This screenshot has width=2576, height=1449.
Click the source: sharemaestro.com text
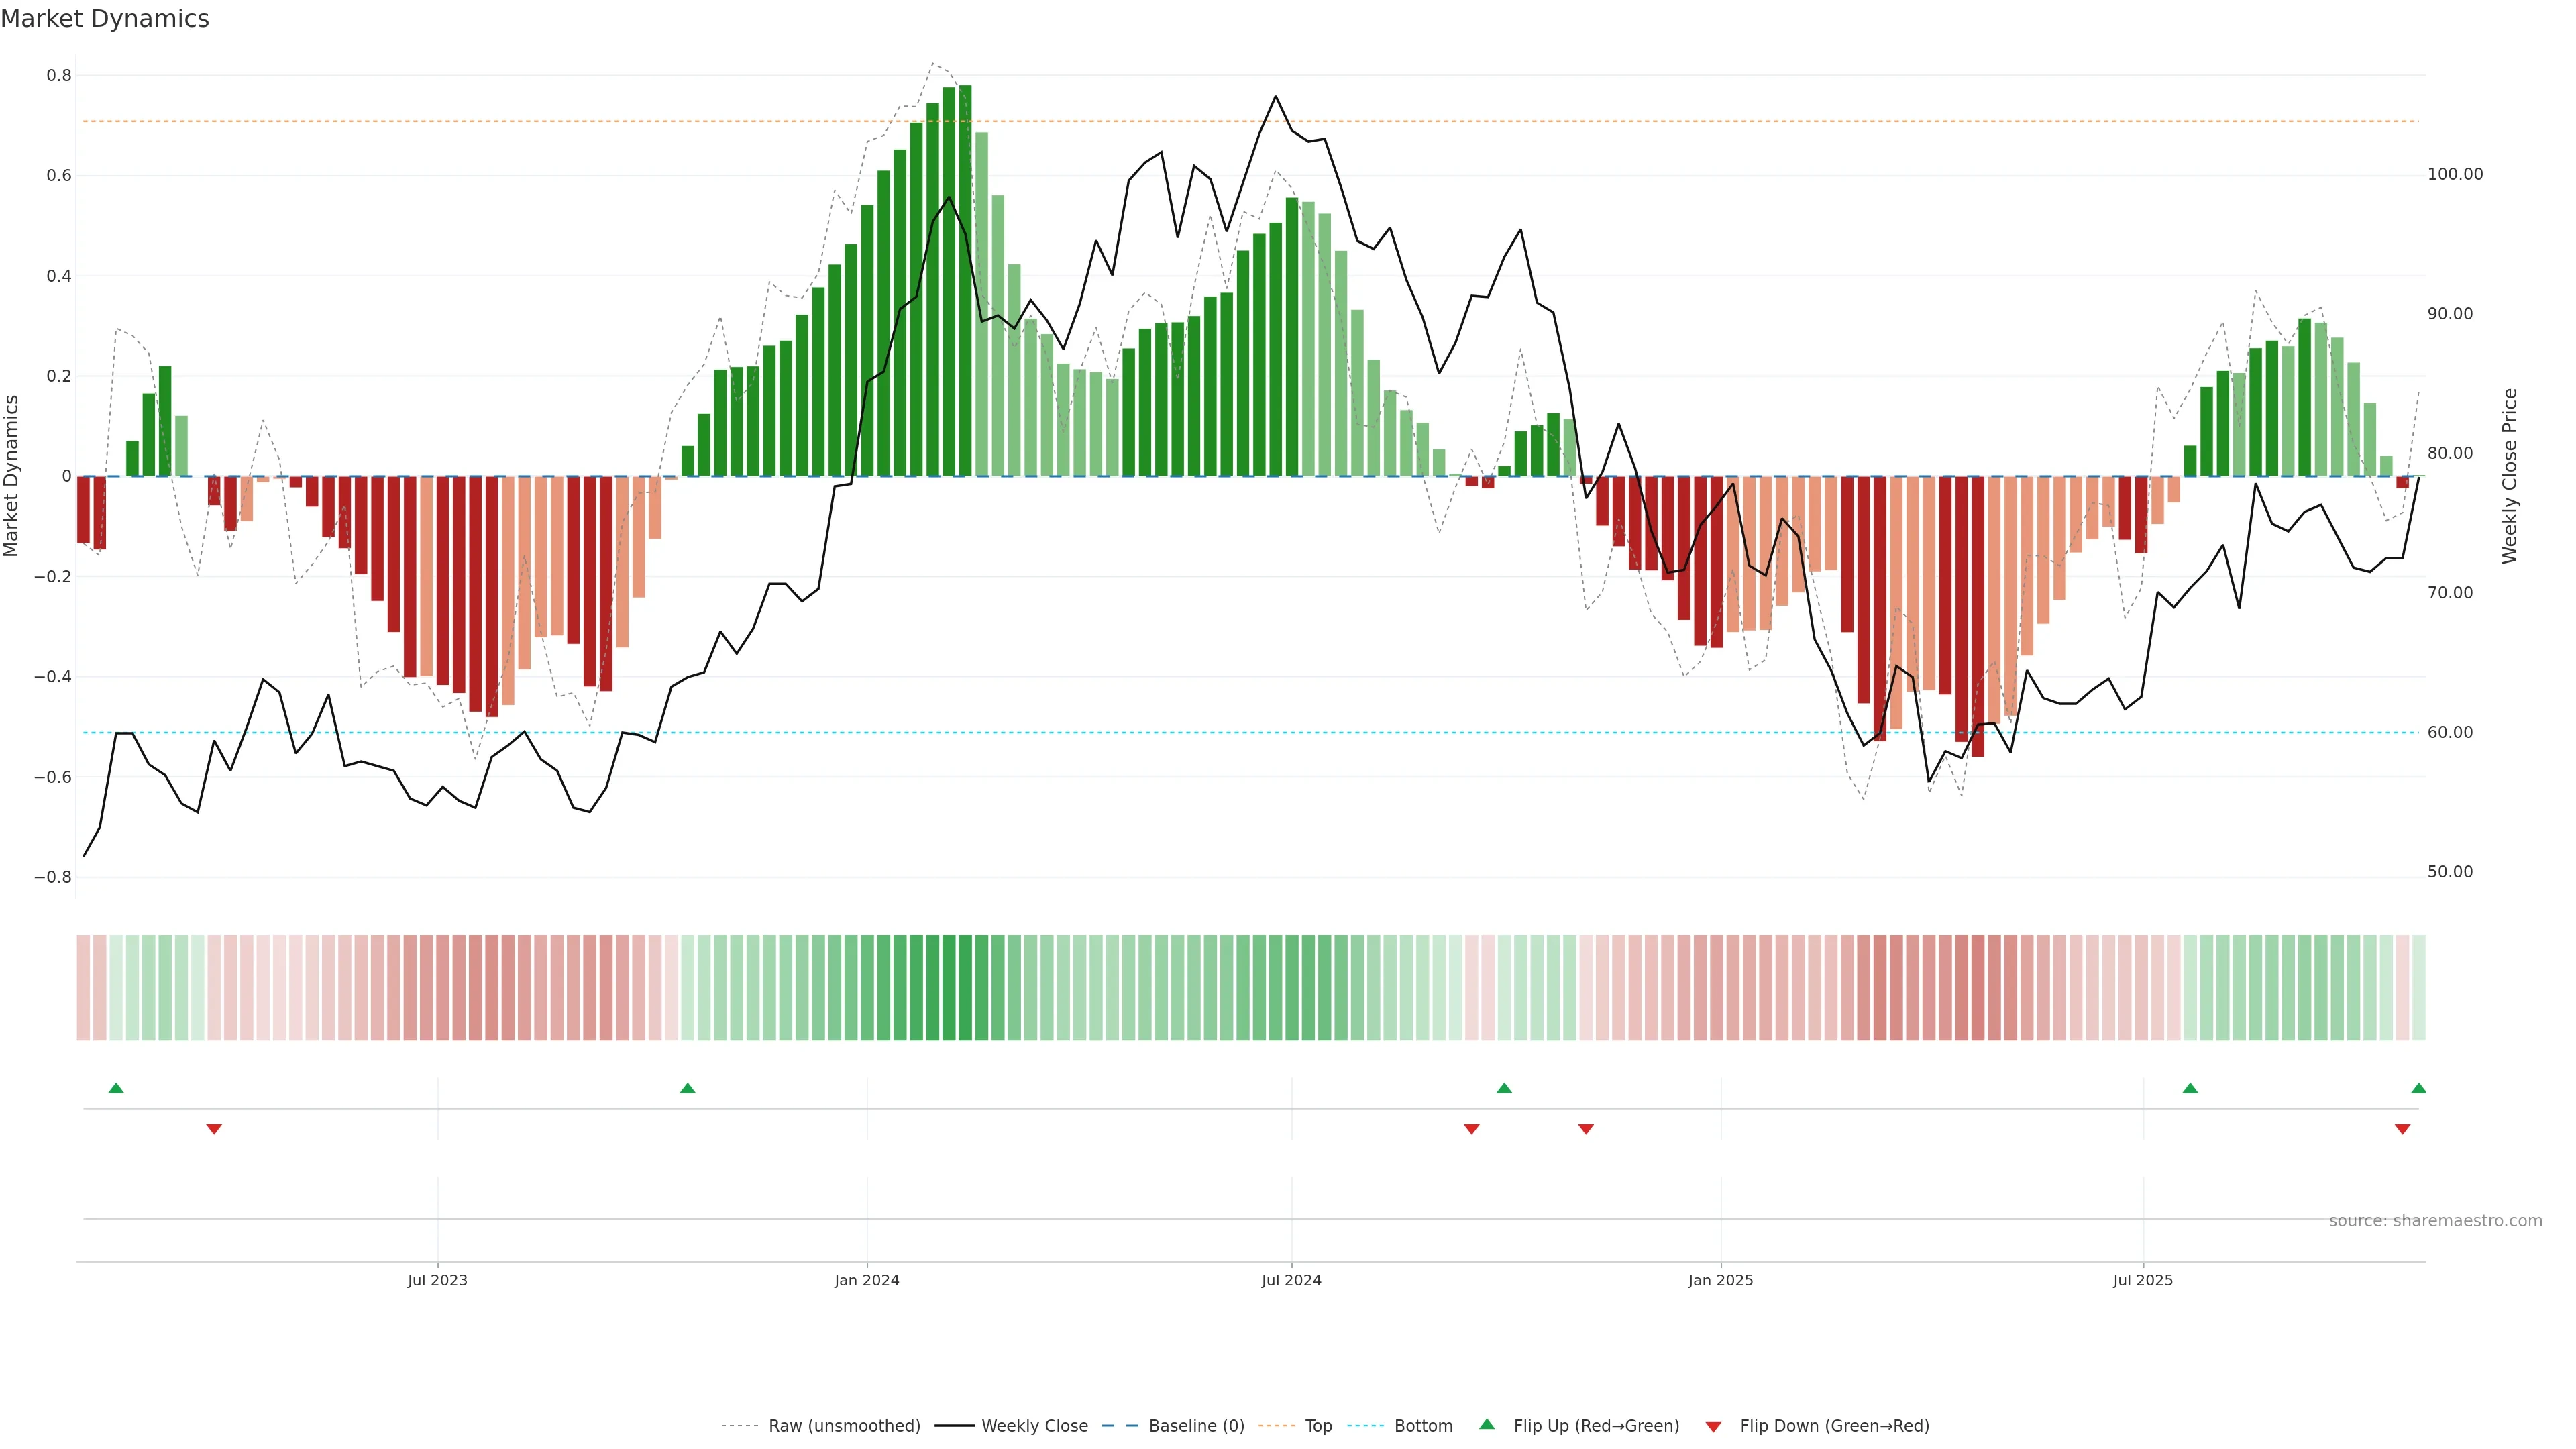click(2435, 1221)
